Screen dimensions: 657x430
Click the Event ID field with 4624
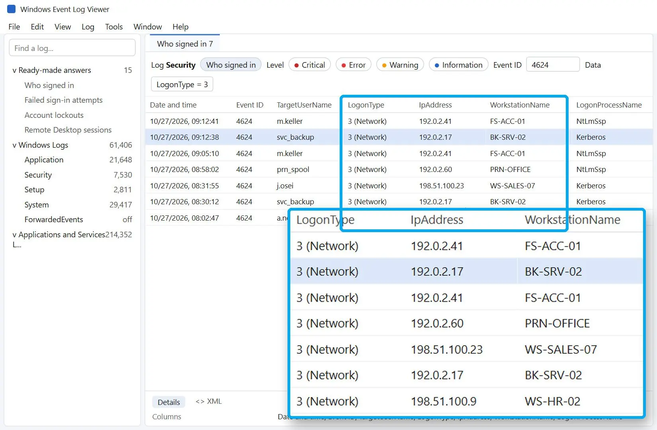click(553, 64)
